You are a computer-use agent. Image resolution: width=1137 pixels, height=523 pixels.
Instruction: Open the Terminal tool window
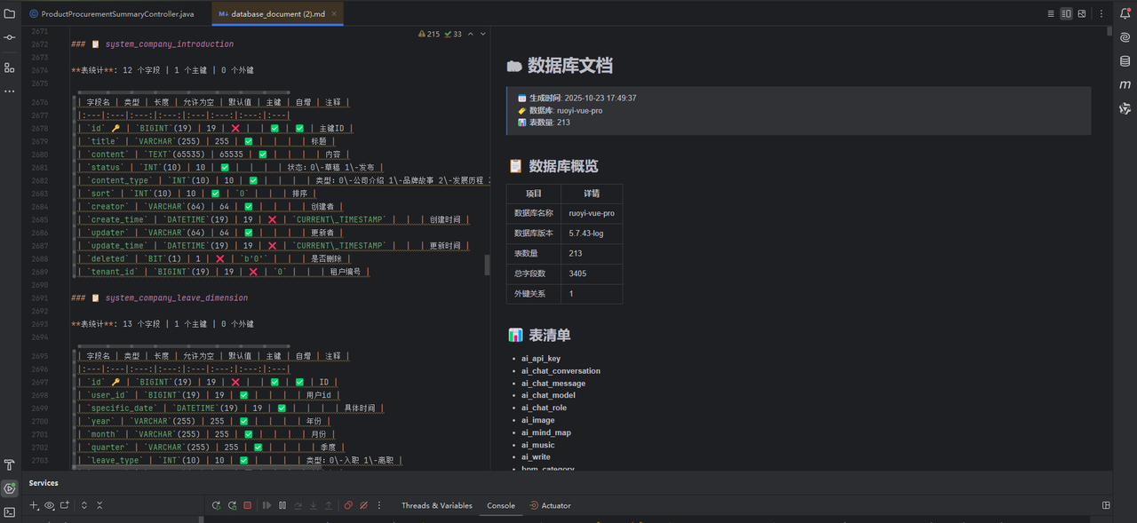click(x=9, y=512)
